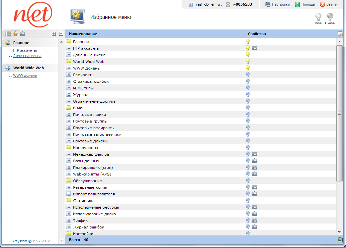
Task: Click briefcase icon in Менеджер файлов row
Action: [254, 154]
